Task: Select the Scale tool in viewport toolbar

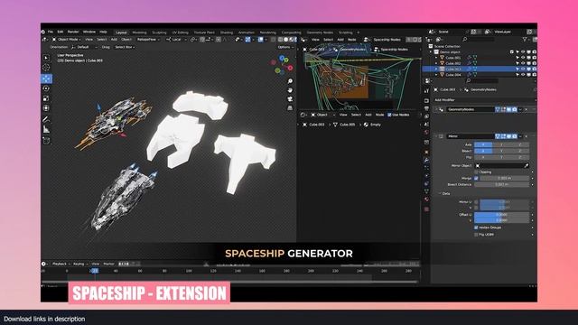Action: (x=46, y=98)
